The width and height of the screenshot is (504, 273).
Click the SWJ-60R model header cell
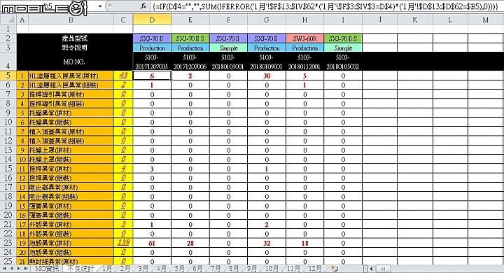pyautogui.click(x=304, y=38)
